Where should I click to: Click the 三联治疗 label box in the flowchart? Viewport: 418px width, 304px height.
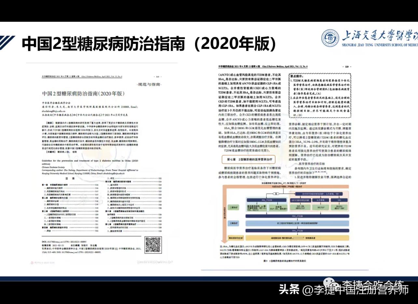pyautogui.click(x=233, y=223)
